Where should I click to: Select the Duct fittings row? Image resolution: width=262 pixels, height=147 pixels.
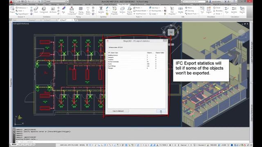pyautogui.click(x=136, y=66)
